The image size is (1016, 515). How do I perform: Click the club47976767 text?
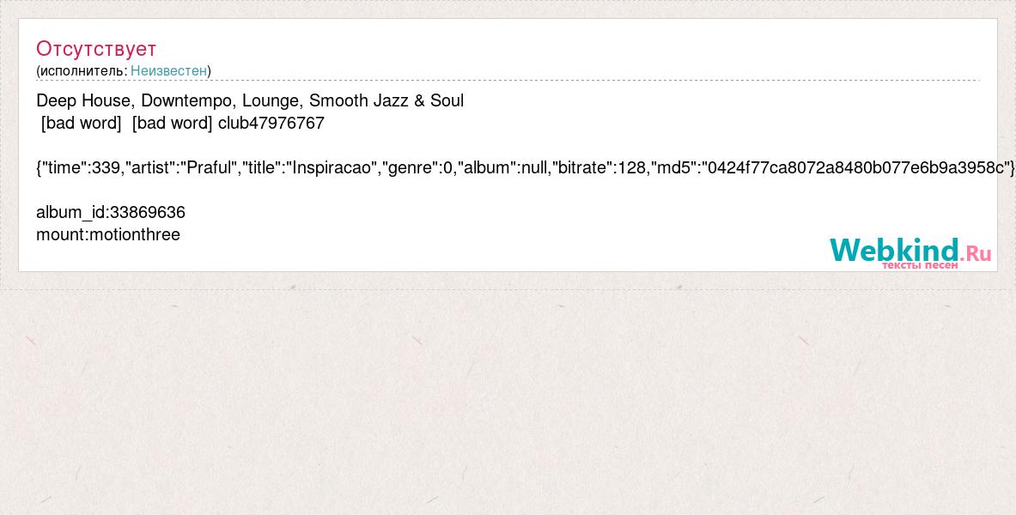coord(271,123)
